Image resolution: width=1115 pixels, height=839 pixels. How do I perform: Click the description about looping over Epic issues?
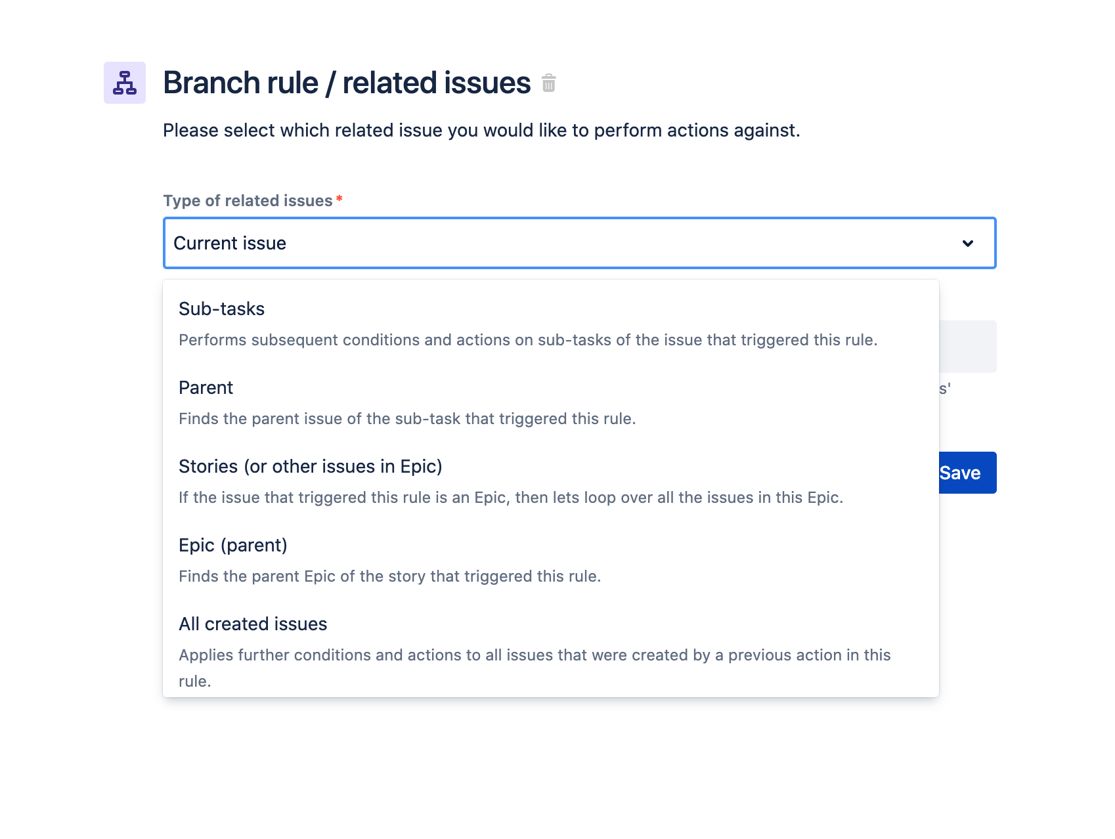click(x=511, y=498)
